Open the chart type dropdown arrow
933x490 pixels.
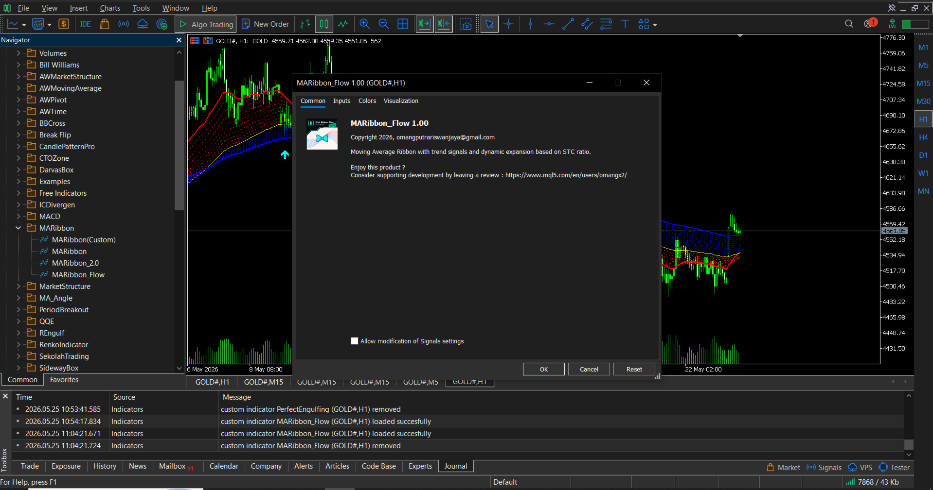[24, 25]
